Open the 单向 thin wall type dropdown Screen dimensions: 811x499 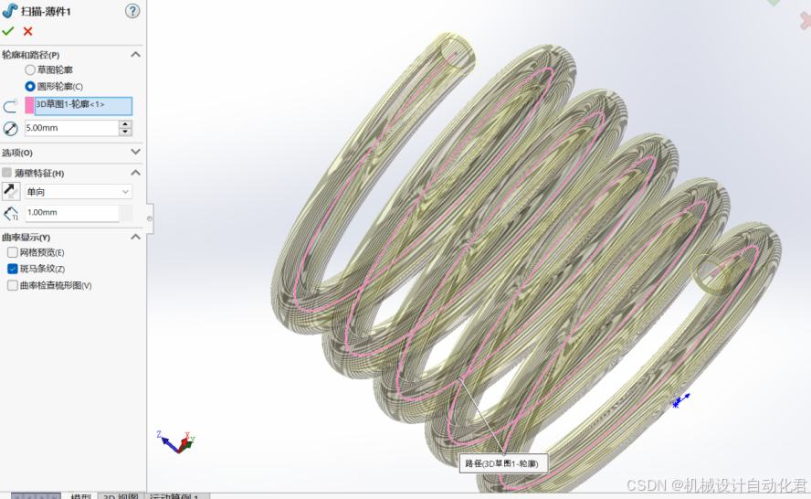[79, 192]
